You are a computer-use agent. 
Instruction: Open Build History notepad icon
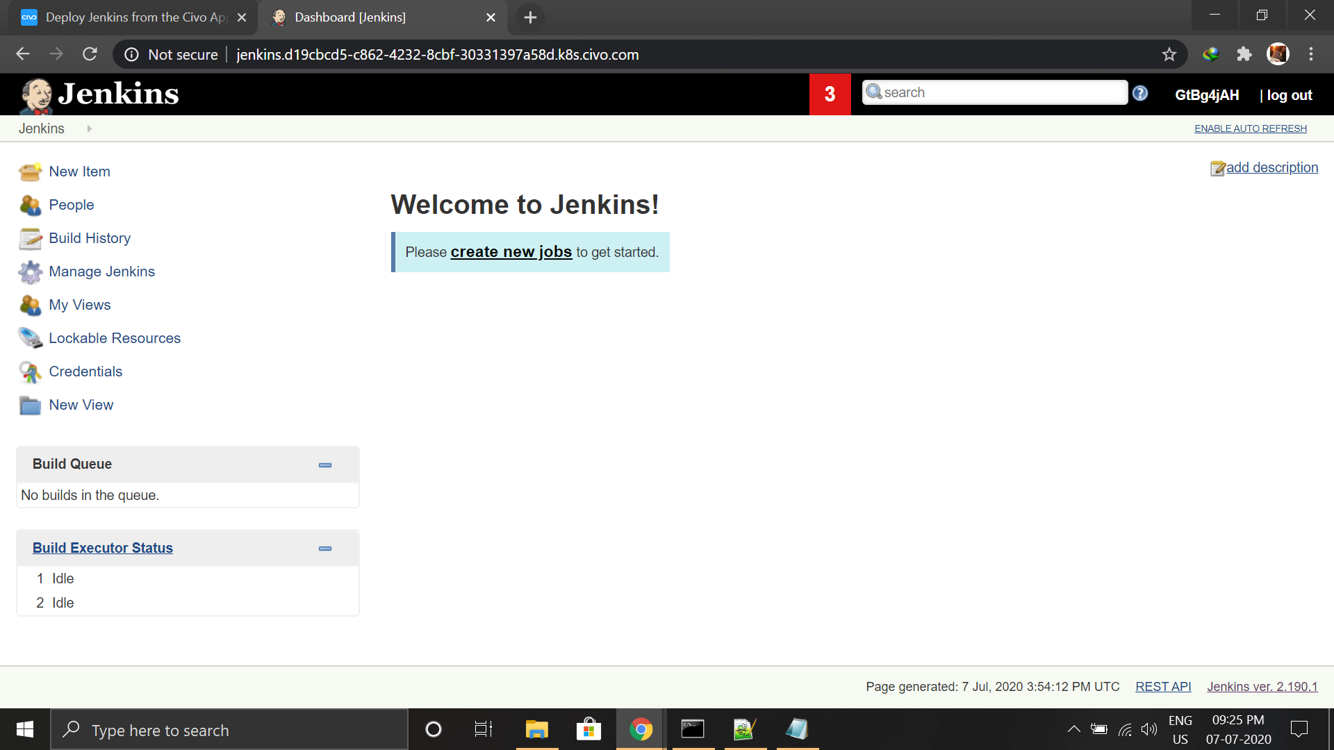[x=30, y=238]
